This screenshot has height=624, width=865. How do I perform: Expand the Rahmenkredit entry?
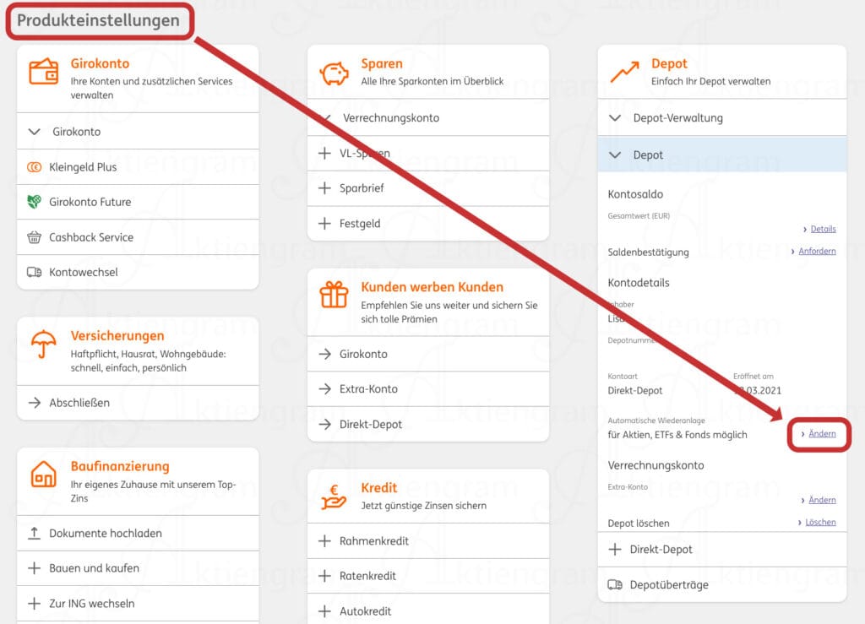pyautogui.click(x=428, y=541)
